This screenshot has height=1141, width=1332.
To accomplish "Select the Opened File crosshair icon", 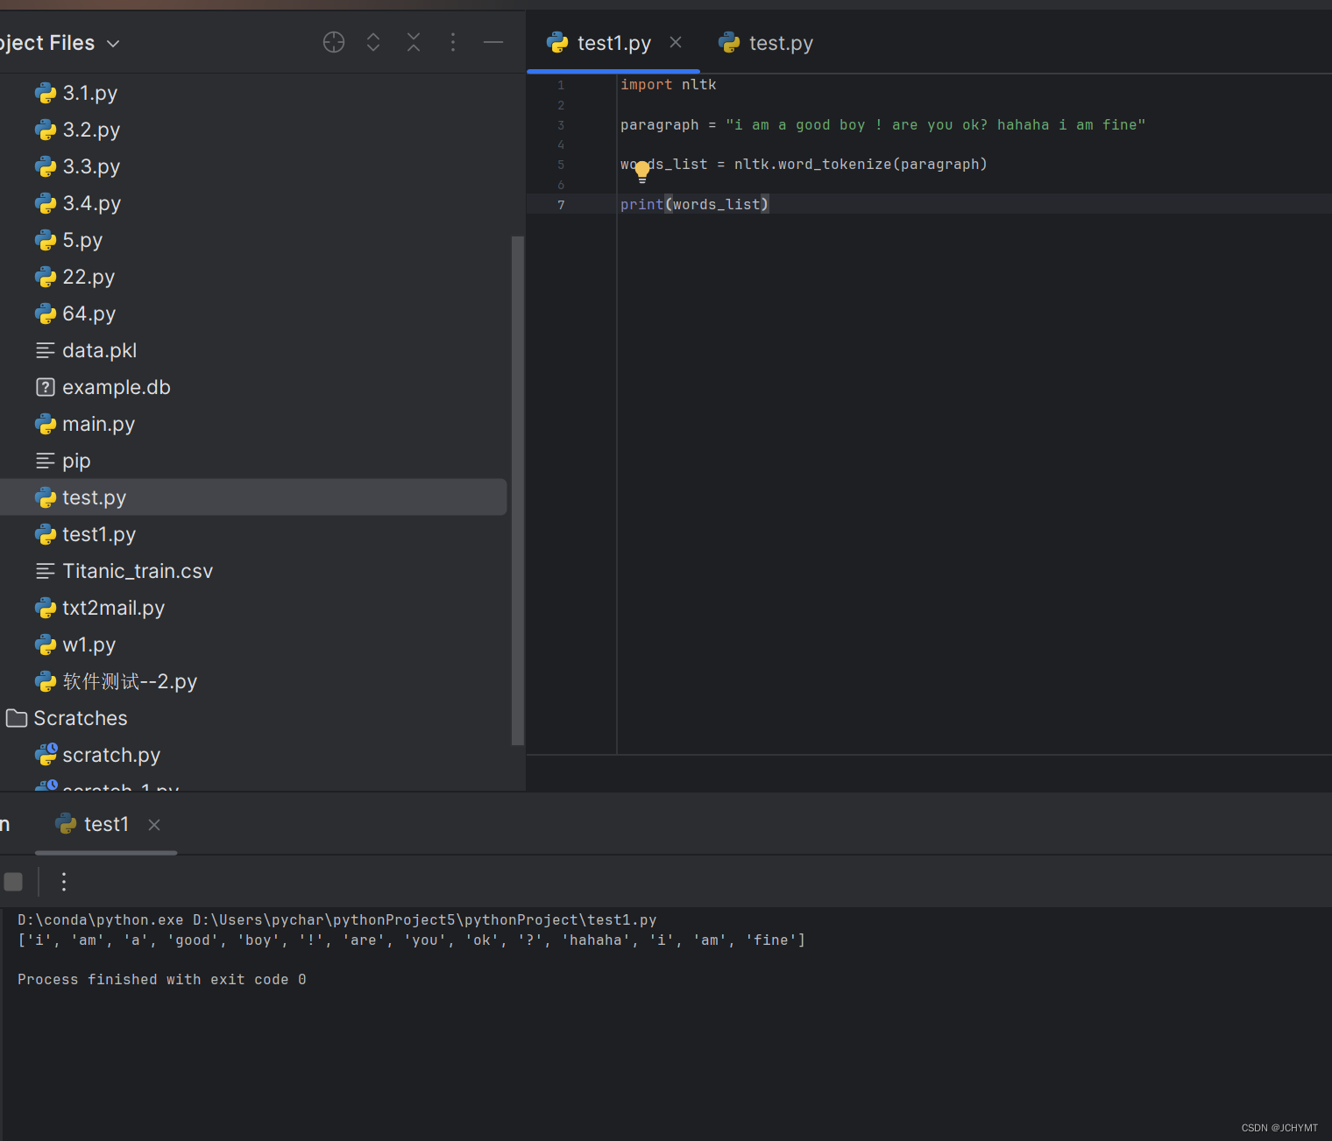I will pos(334,41).
